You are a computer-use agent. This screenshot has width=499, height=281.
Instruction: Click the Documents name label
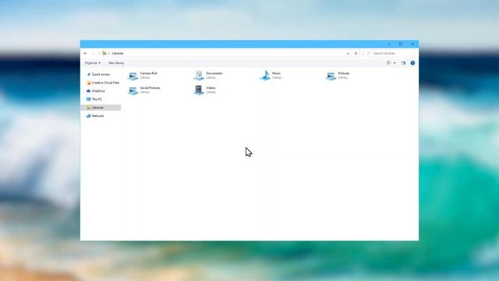214,73
